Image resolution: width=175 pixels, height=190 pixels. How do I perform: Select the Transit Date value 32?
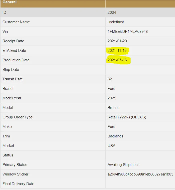[x=110, y=79]
